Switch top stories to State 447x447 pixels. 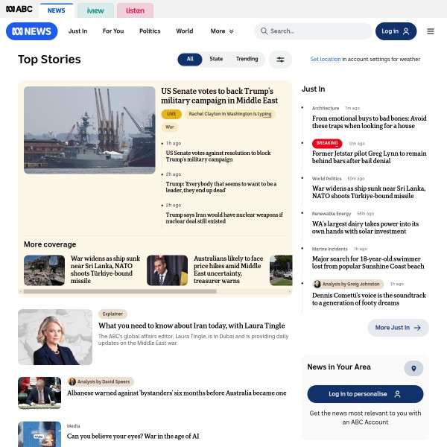point(216,60)
